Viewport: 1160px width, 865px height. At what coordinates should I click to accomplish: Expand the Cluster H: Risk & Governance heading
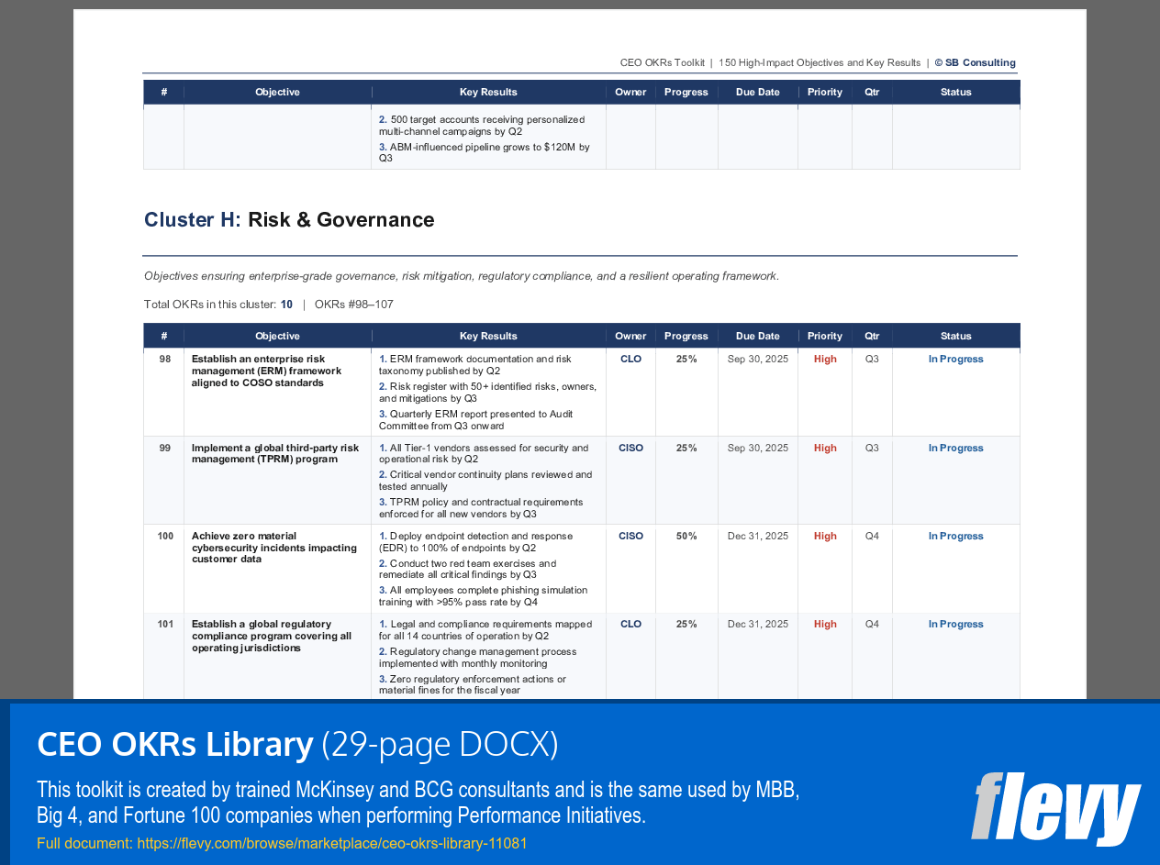[x=289, y=219]
